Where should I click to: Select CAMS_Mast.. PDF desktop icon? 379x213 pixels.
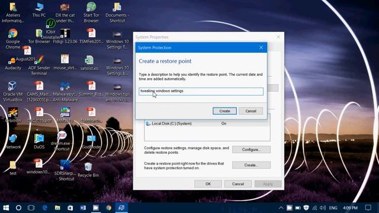[x=39, y=91]
